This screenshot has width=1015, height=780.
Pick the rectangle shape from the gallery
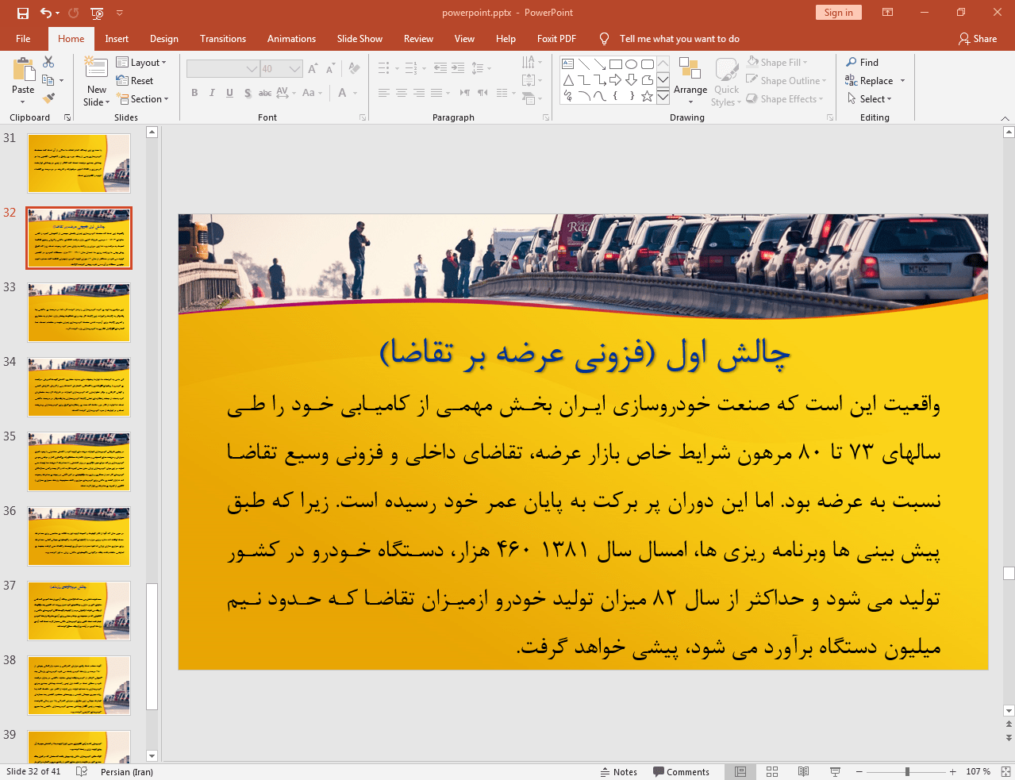[x=616, y=64]
